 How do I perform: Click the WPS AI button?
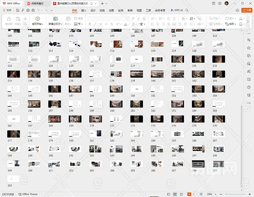177,10
